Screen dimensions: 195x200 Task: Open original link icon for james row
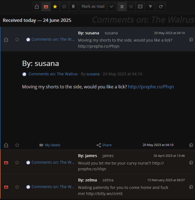click(191, 163)
